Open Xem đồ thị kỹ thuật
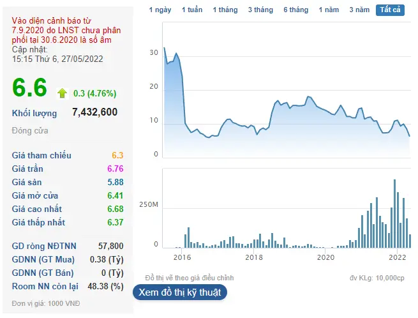The width and height of the screenshot is (418, 318). click(x=179, y=292)
